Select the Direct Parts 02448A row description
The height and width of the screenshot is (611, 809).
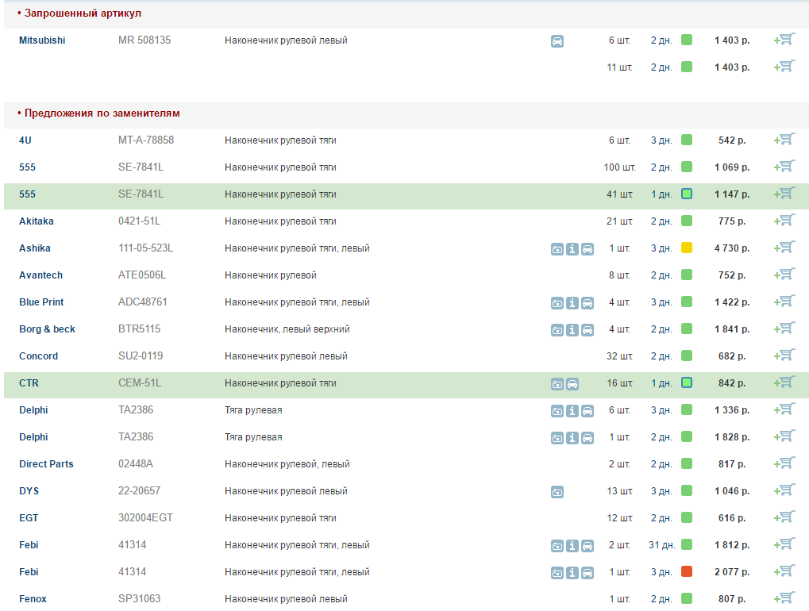click(287, 464)
